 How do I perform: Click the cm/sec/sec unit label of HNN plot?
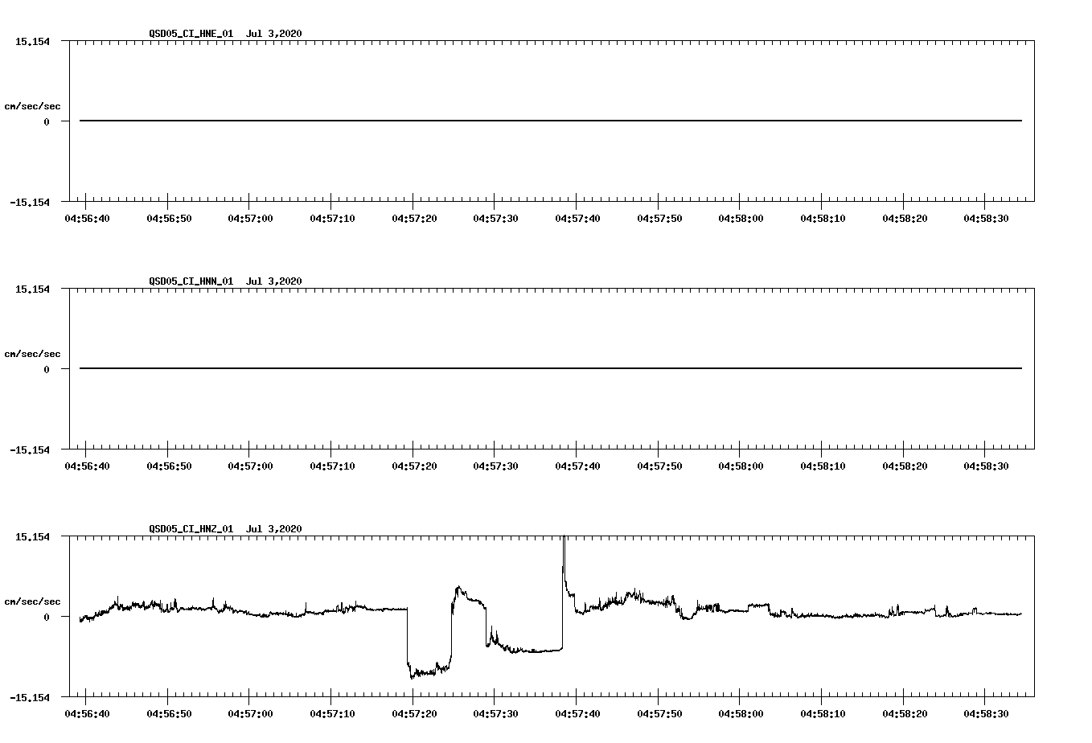[x=32, y=354]
